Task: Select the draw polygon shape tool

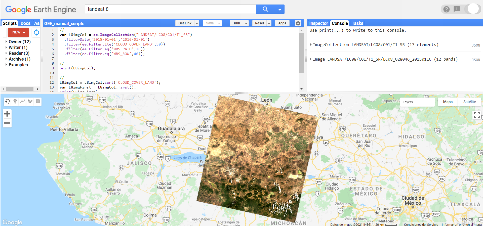Action: (x=30, y=101)
